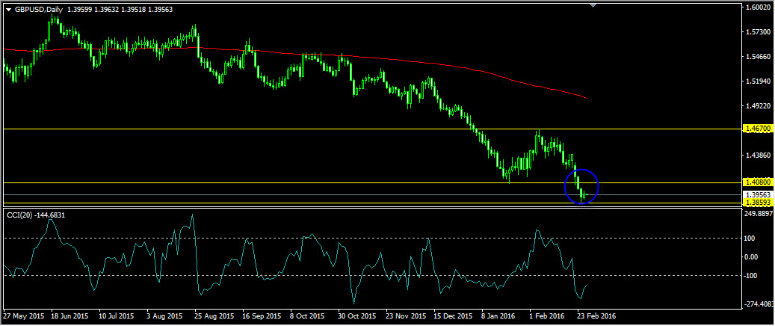Click the 1.57300 price scale value
Image resolution: width=775 pixels, height=326 pixels.
click(x=759, y=32)
